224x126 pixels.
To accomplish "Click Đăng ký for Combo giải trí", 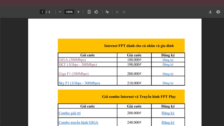I will 168,113.
